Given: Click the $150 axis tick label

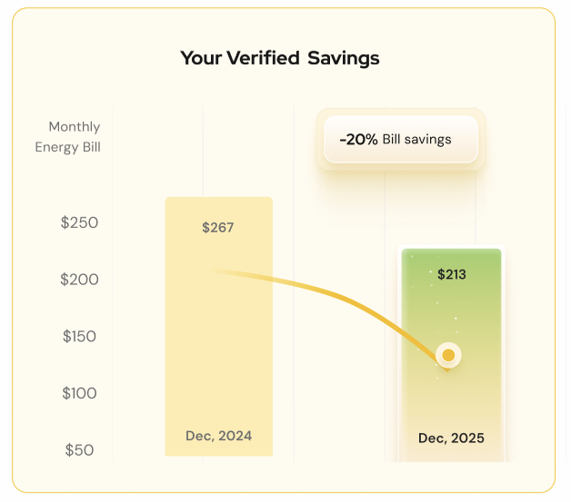Looking at the screenshot, I should (x=79, y=336).
